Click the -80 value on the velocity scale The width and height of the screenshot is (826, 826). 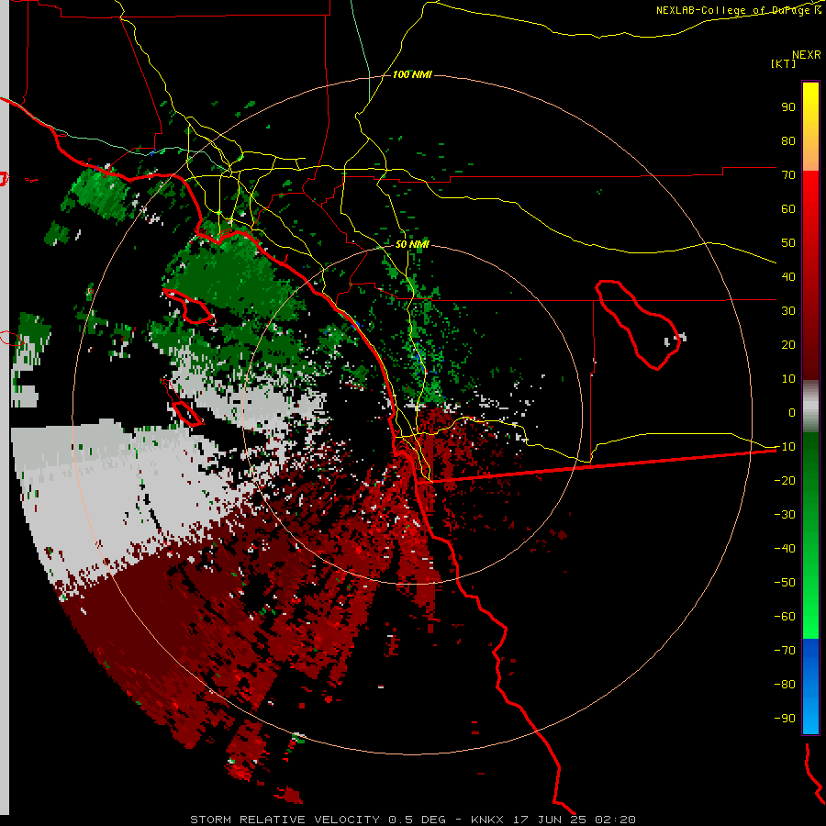pyautogui.click(x=785, y=685)
